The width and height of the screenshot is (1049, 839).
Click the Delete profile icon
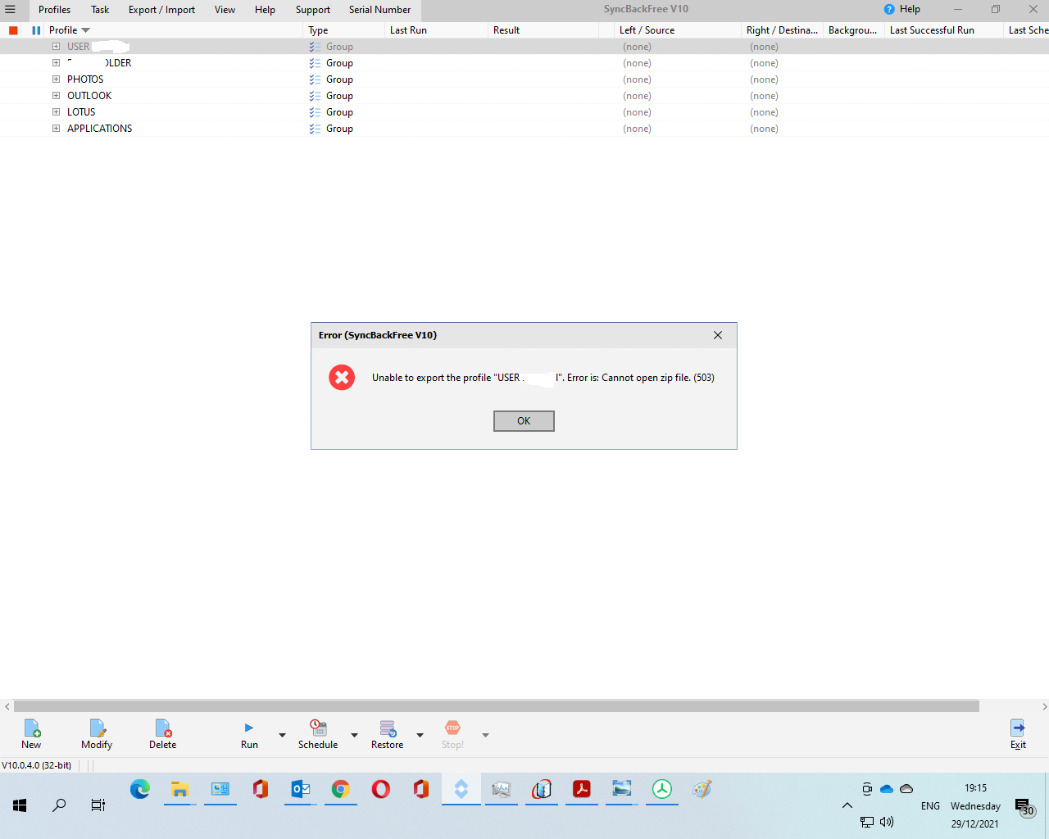pos(162,728)
